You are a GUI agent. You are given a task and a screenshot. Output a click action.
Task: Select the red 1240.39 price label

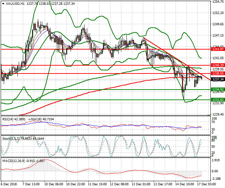point(217,65)
